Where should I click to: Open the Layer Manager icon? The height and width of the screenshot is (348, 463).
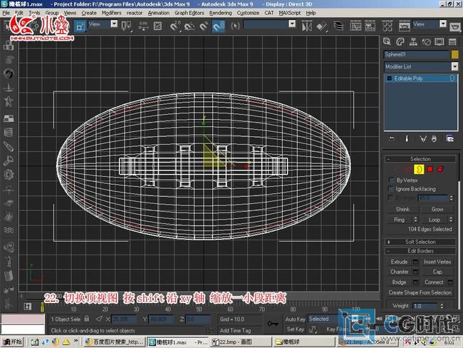[x=338, y=26]
